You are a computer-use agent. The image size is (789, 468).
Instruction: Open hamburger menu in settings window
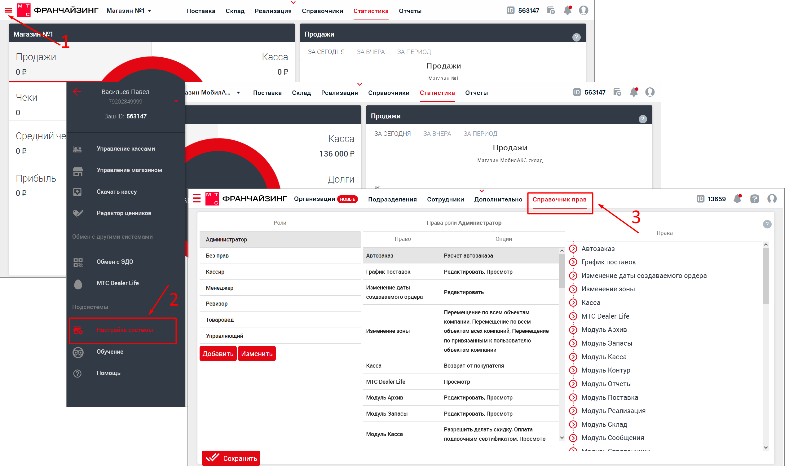(x=197, y=198)
